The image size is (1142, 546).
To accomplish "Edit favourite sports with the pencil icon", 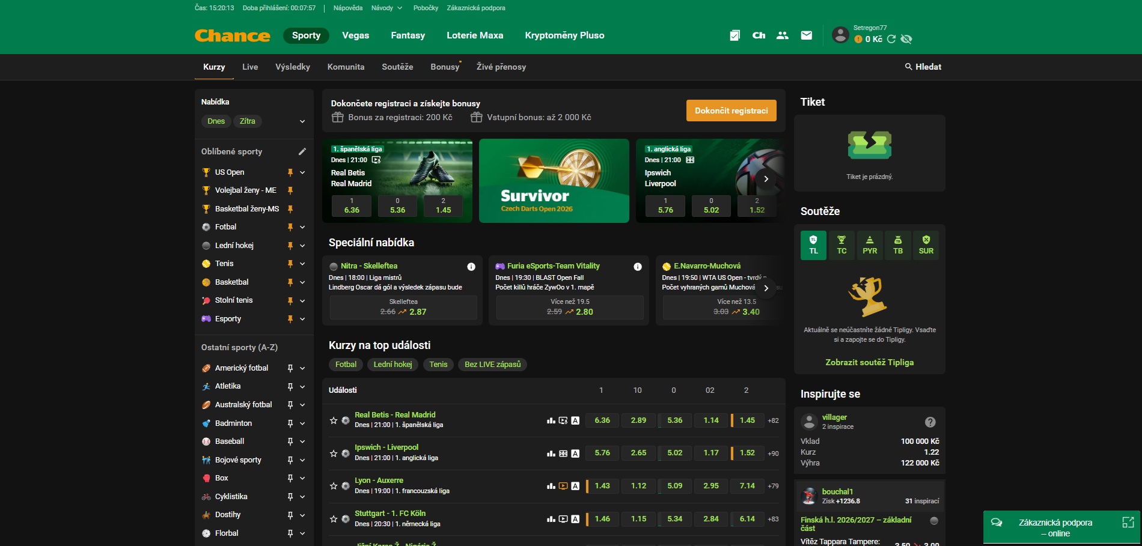I will pyautogui.click(x=302, y=151).
